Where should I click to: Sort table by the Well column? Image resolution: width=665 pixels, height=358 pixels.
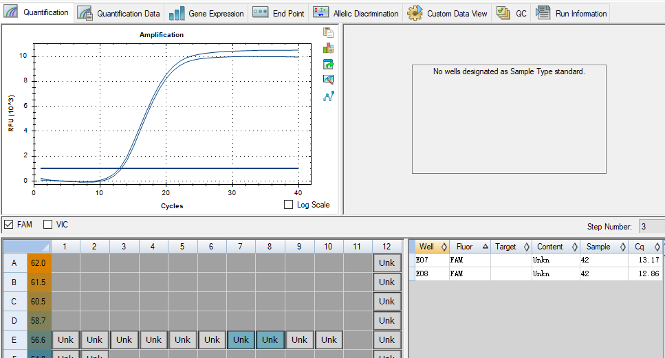[x=432, y=247]
